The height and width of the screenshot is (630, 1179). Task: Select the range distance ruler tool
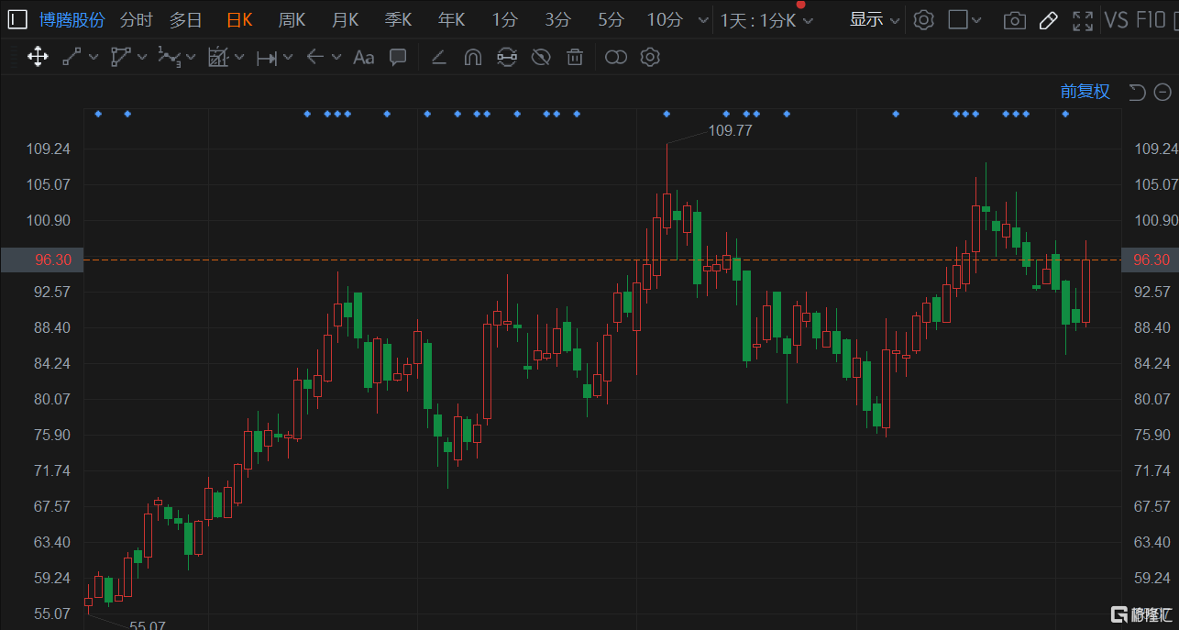(x=267, y=58)
